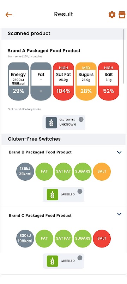The image size is (127, 284).
Task: Click the vertical scrollbar on the right
Action: (123, 56)
